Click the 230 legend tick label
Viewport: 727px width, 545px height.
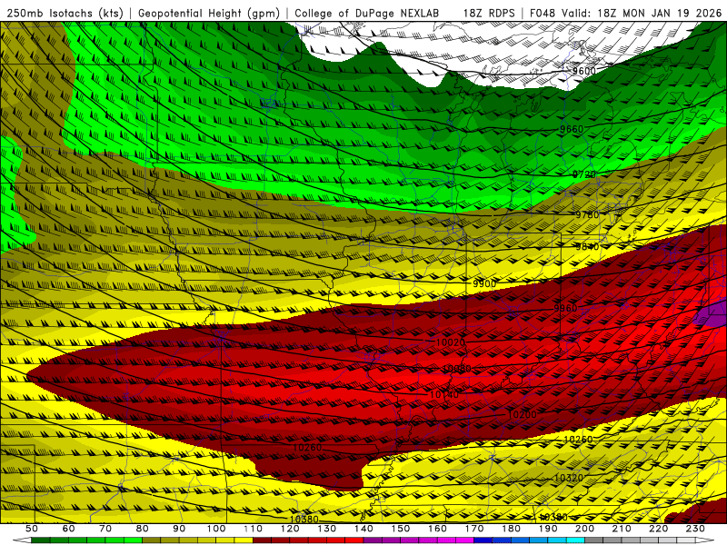click(x=695, y=529)
